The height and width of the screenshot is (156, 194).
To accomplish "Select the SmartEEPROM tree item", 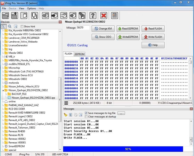I will [x=16, y=146].
